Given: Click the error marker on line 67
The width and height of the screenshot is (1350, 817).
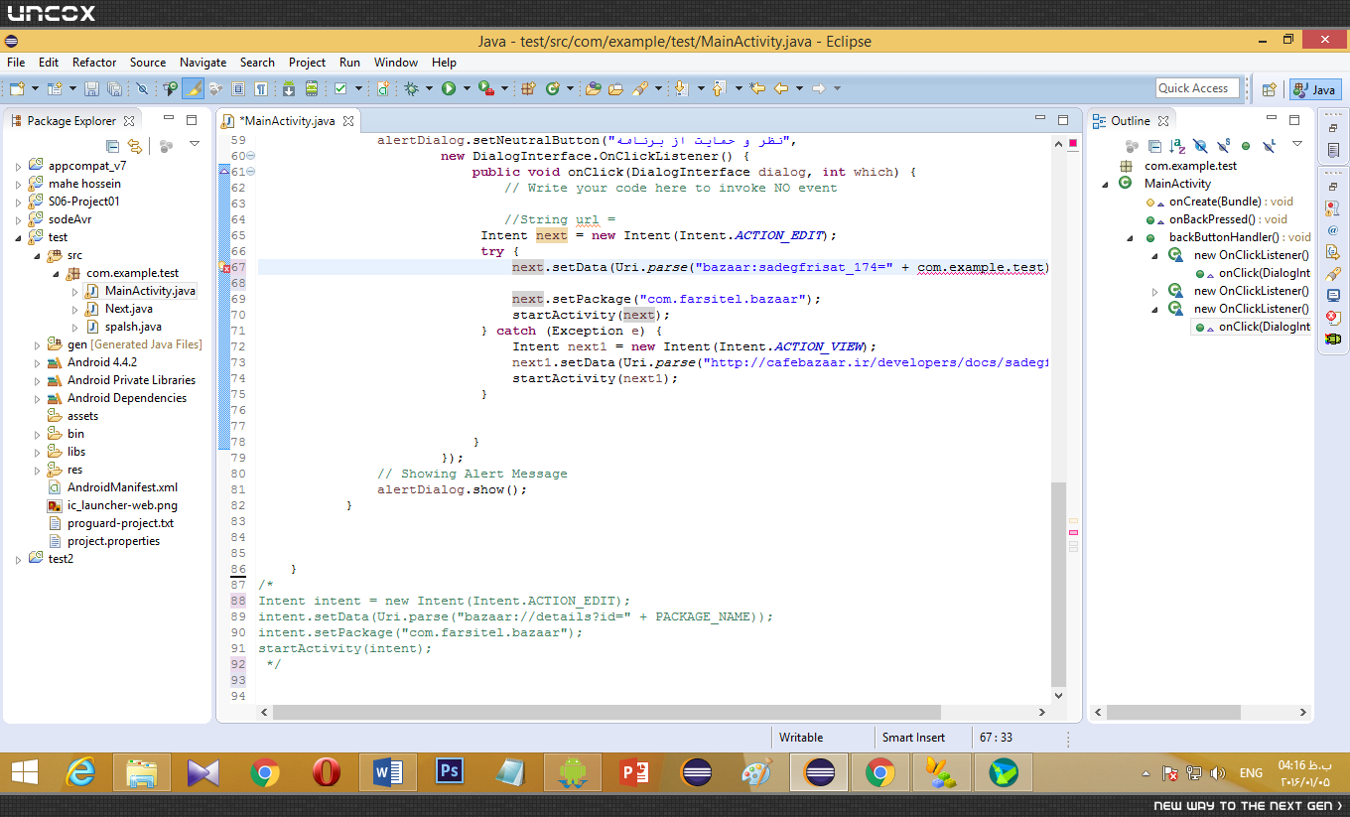Looking at the screenshot, I should click(x=225, y=267).
